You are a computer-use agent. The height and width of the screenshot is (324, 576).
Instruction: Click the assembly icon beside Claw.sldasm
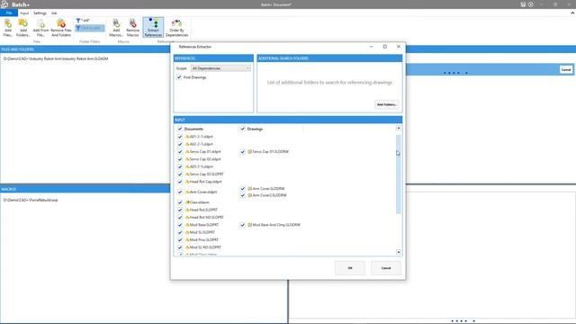[187, 202]
